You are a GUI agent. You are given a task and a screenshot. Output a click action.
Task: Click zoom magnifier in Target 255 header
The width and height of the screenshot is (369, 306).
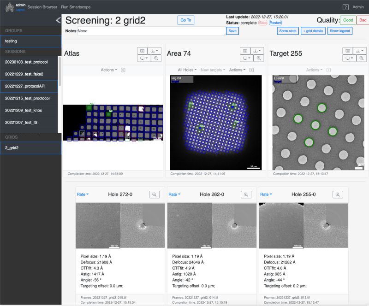[x=362, y=59]
